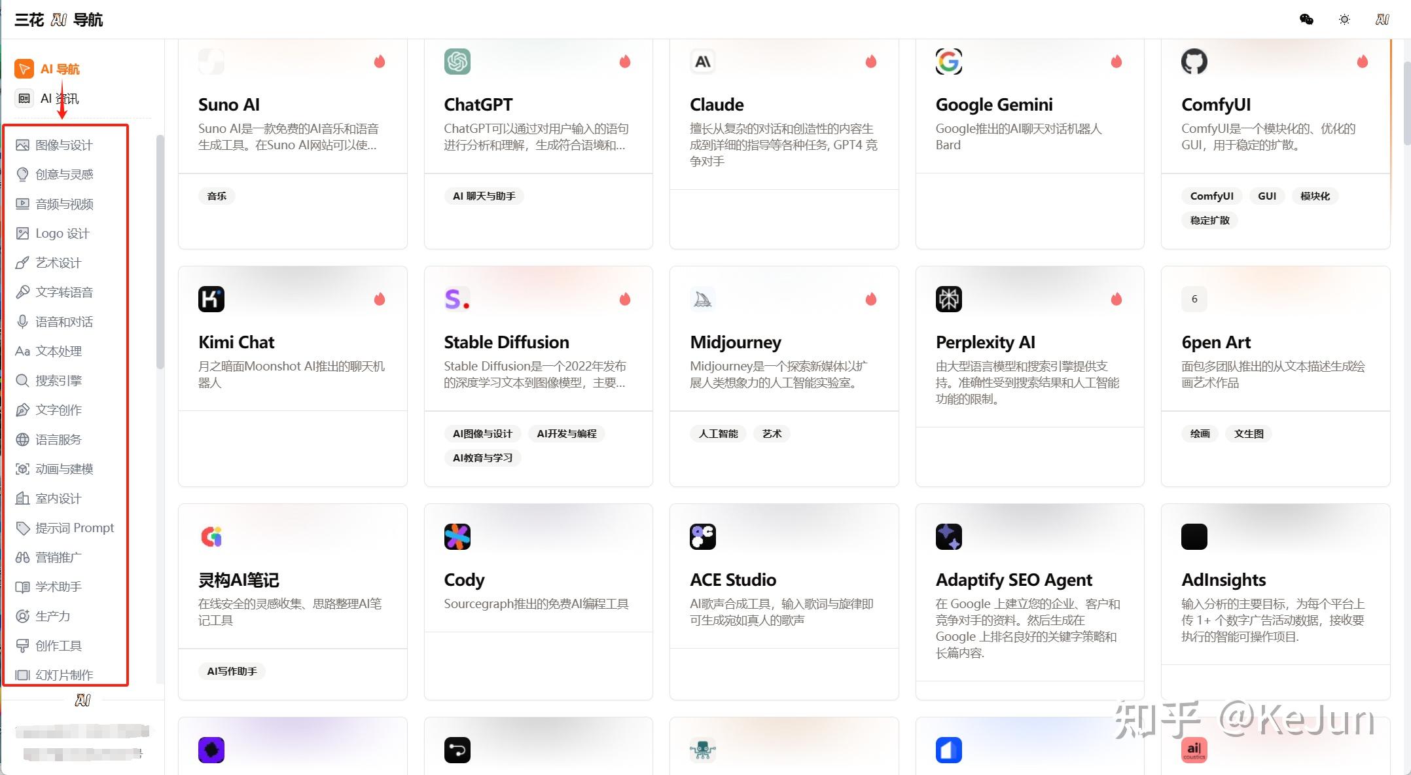Click the Midjourney sailboat logo icon
The width and height of the screenshot is (1411, 775).
[703, 299]
